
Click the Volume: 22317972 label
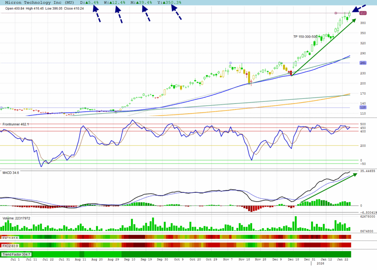tap(17, 218)
